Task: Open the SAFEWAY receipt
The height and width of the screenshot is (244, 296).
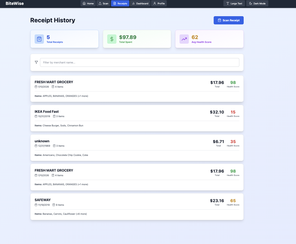Action: [137, 207]
